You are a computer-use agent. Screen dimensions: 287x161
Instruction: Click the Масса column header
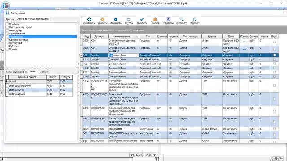264,36
